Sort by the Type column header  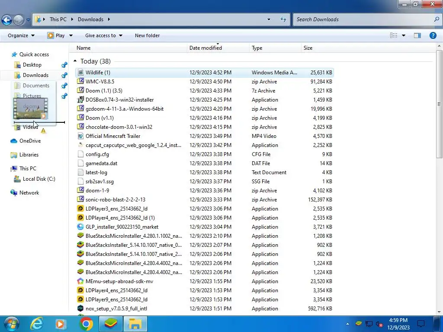[x=257, y=48]
